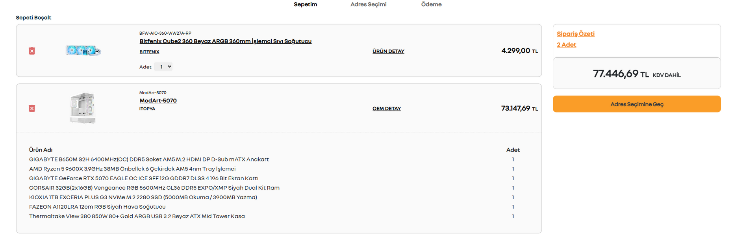This screenshot has height=248, width=756.
Task: Click the Sepeti Boşalt link
Action: click(x=33, y=18)
